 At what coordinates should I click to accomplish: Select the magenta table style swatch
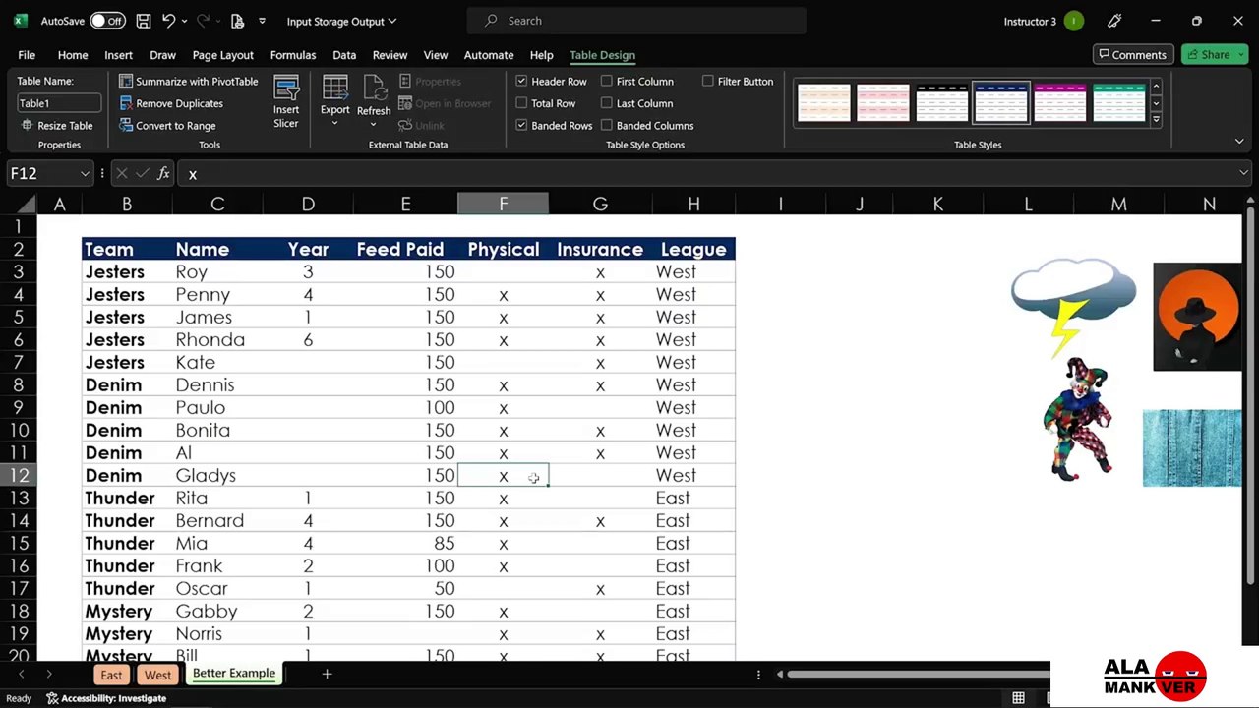1060,103
